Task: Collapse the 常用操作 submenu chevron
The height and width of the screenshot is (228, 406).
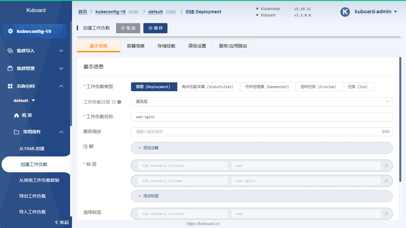Action: [x=61, y=132]
